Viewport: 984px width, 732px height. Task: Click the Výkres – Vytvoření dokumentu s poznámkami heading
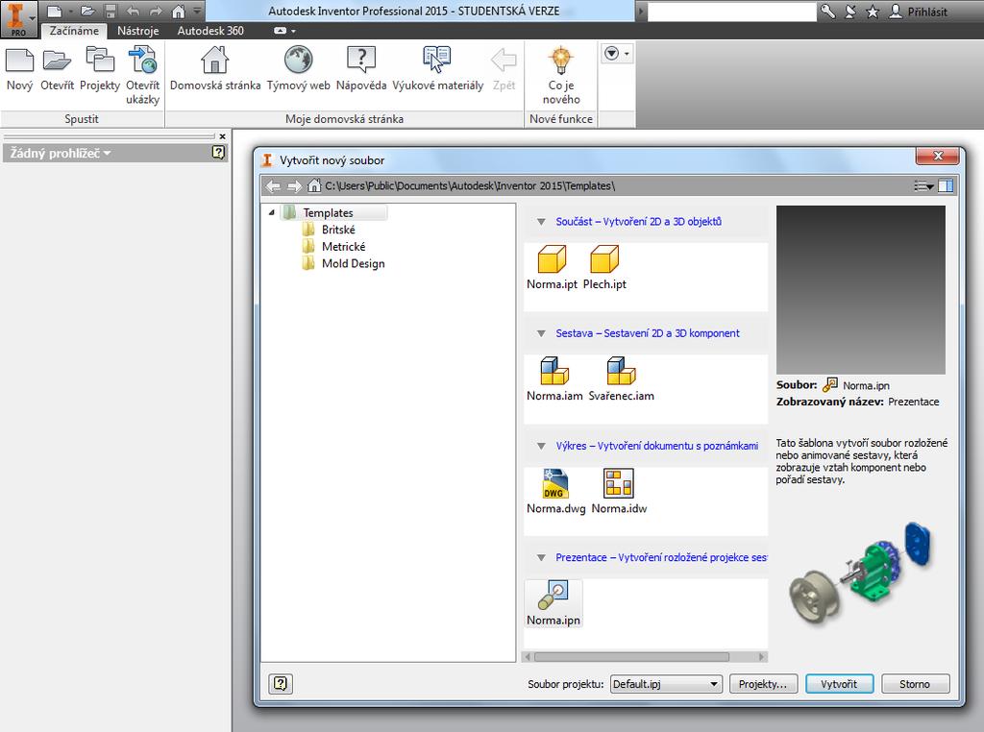pyautogui.click(x=657, y=446)
